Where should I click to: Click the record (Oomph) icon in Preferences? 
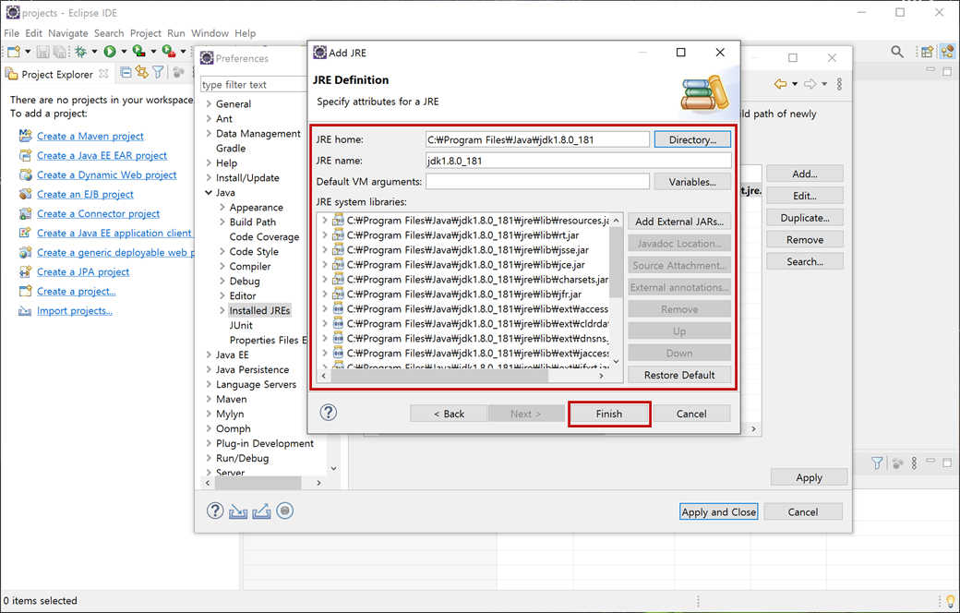284,511
